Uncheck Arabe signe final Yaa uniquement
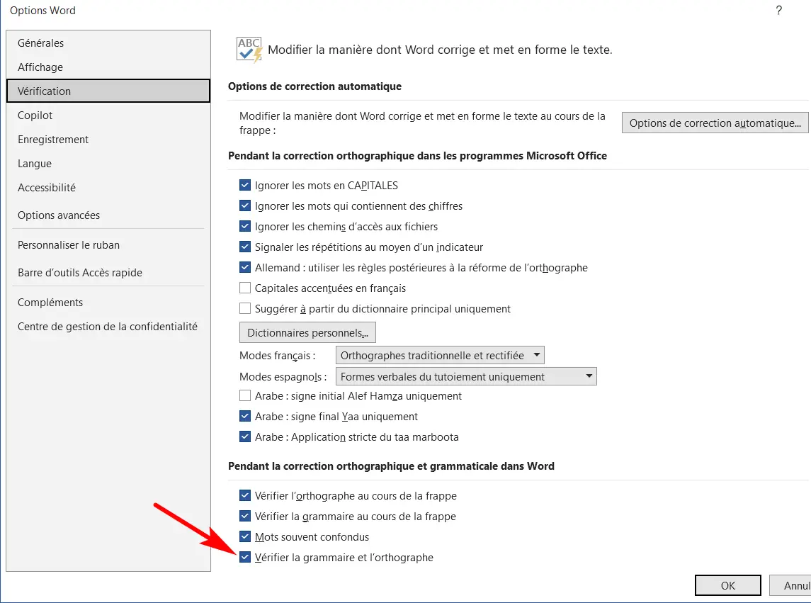The height and width of the screenshot is (603, 811). click(x=245, y=416)
